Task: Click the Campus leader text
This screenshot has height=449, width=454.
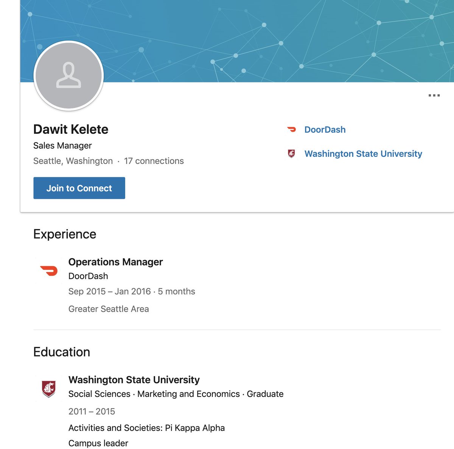Action: tap(98, 443)
